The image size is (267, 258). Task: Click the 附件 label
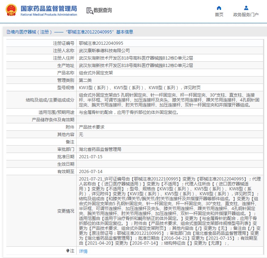tap(70, 127)
